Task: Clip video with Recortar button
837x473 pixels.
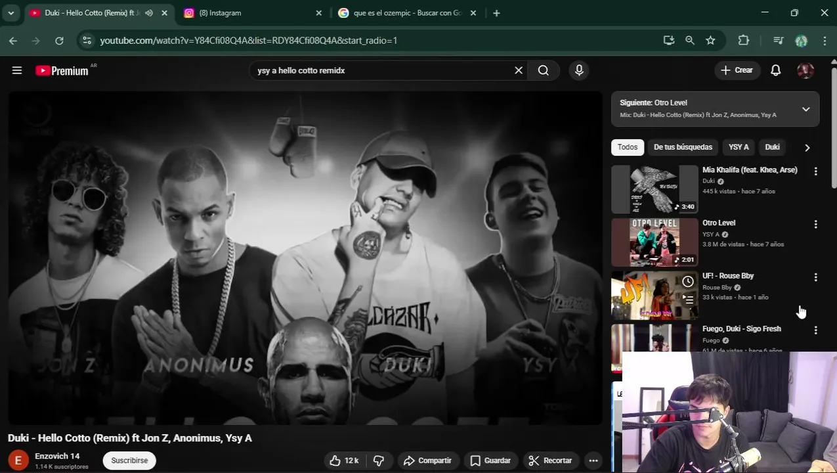Action: coord(551,461)
